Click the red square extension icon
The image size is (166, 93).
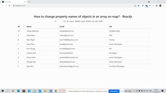[150, 6]
